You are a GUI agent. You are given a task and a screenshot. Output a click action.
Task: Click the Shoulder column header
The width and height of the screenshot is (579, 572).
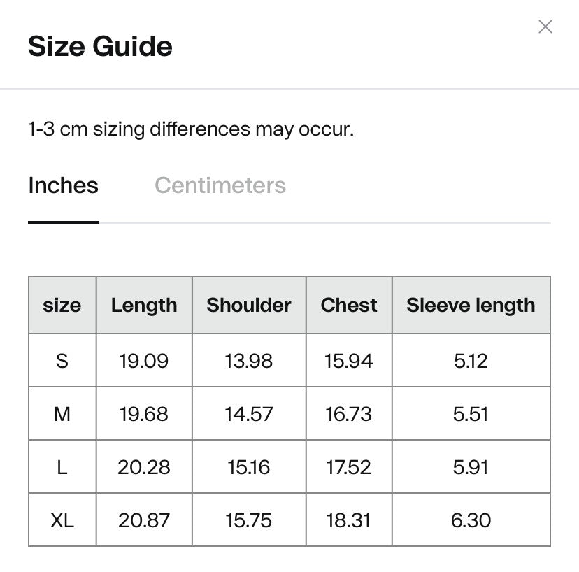point(249,305)
